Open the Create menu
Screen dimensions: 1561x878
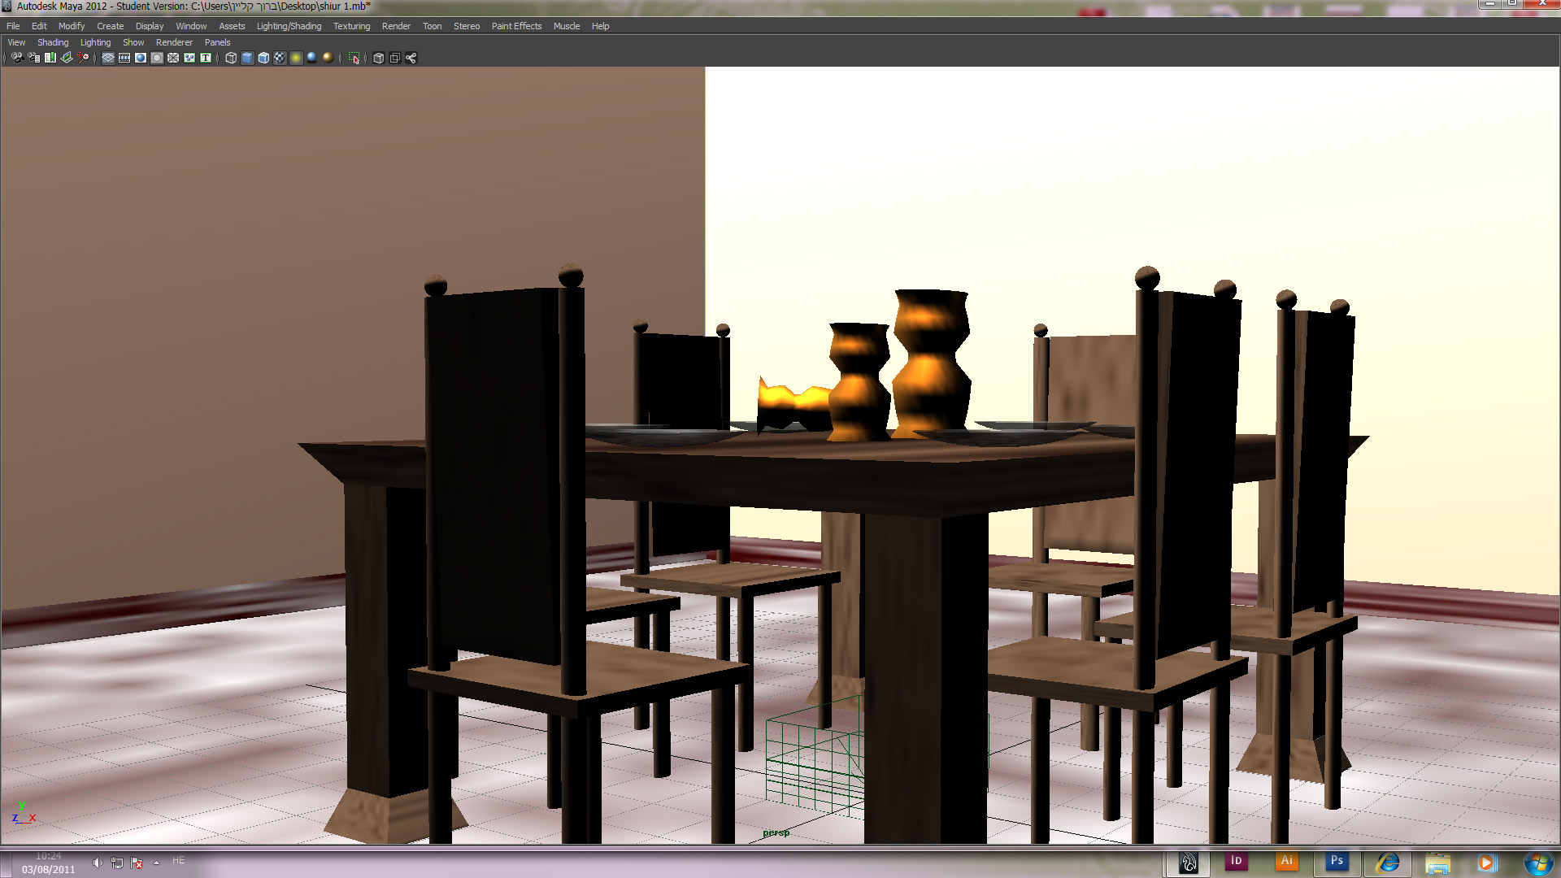click(110, 26)
